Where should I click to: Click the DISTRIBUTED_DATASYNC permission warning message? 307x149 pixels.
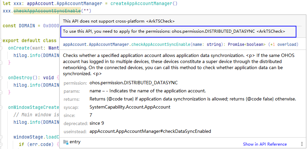tap(174, 31)
